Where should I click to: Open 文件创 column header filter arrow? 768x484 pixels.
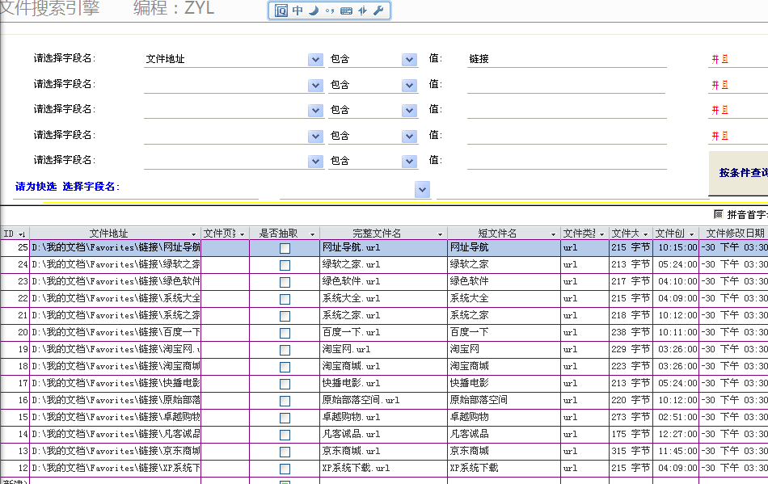click(691, 234)
